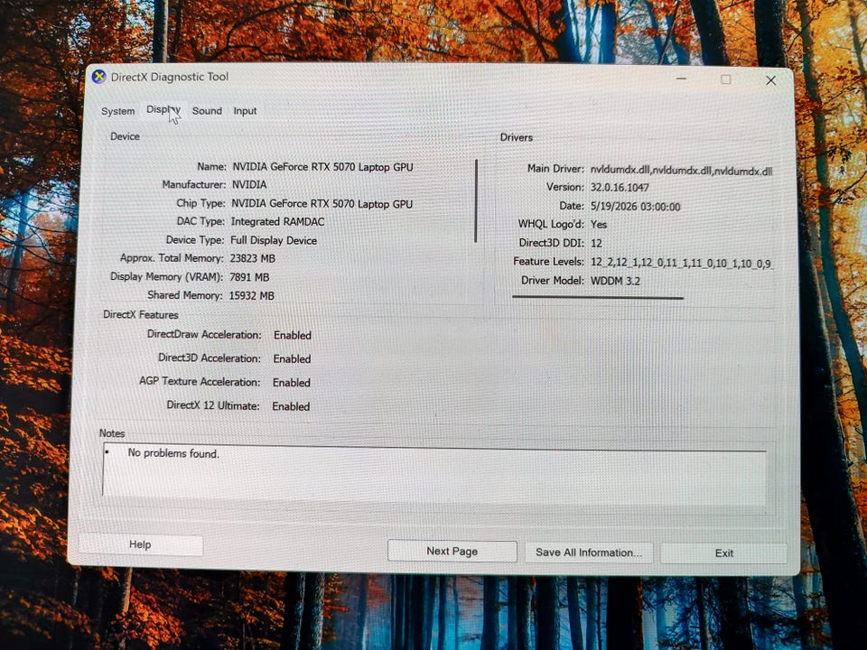Screen dimensions: 867x650
Task: Open the Display tab
Action: tap(163, 110)
